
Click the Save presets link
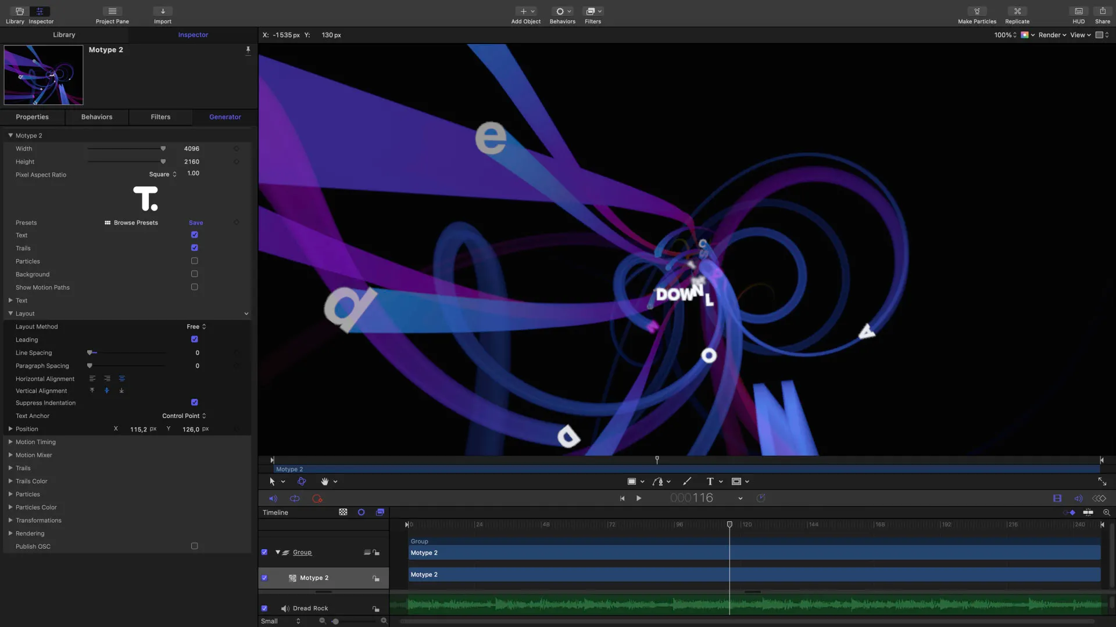point(196,223)
